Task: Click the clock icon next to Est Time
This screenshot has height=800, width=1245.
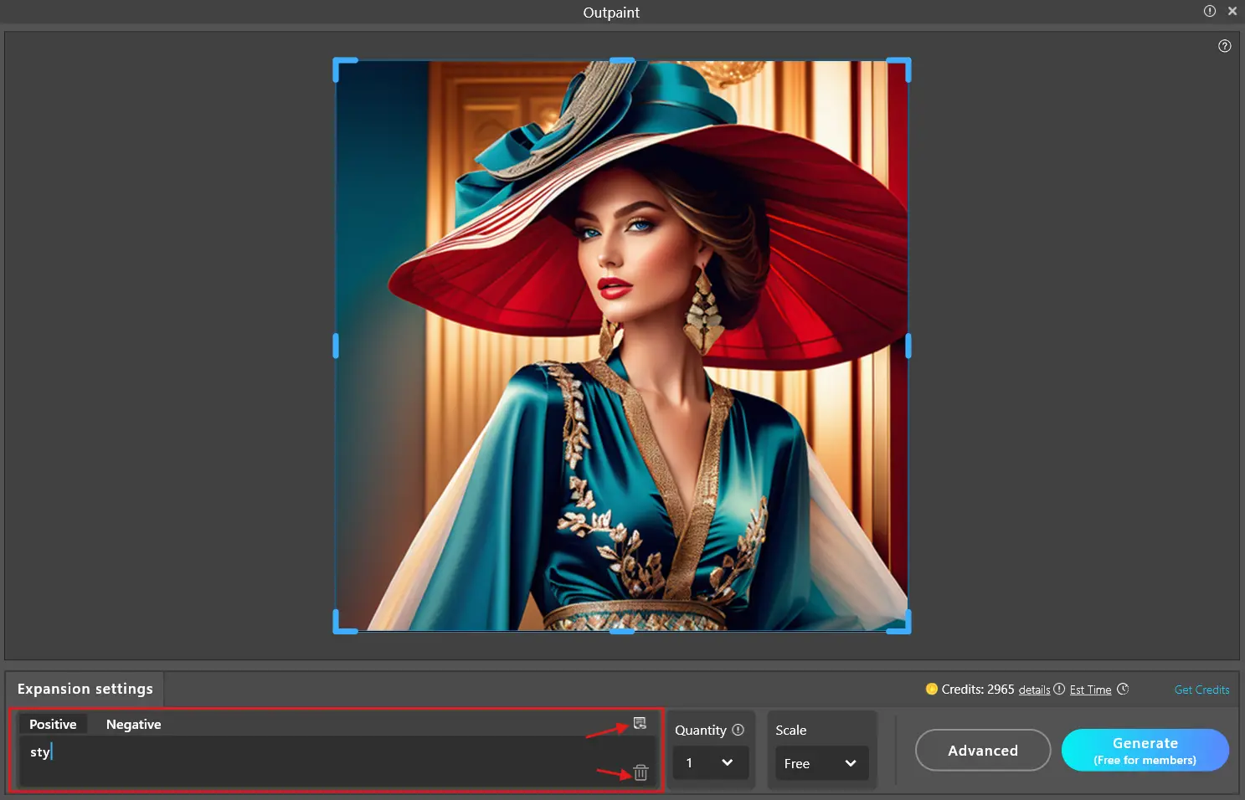Action: [1123, 689]
